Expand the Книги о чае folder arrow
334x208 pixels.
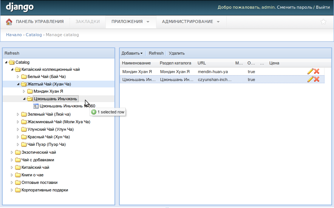[12, 175]
